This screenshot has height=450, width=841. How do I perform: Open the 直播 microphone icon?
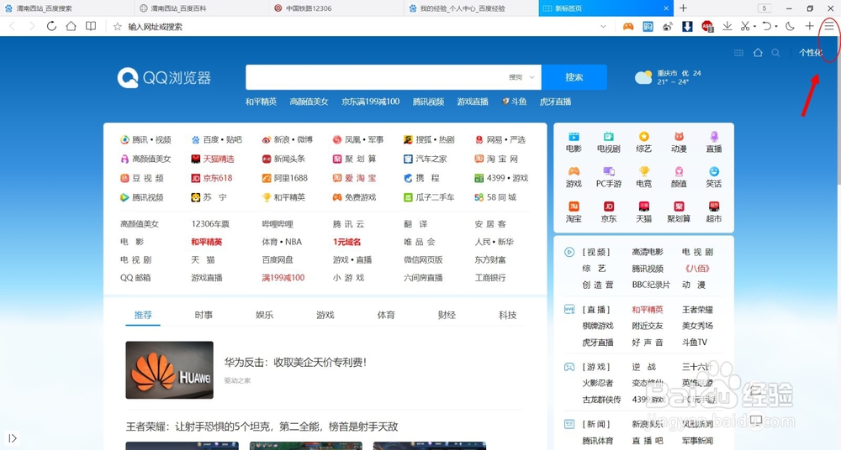[x=714, y=142]
